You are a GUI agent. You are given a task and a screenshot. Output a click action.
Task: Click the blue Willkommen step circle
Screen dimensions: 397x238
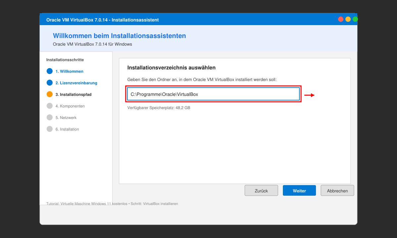50,71
